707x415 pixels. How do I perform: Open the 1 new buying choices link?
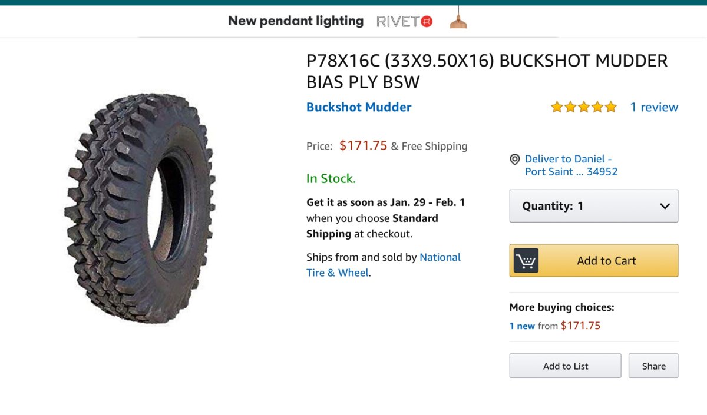[522, 326]
